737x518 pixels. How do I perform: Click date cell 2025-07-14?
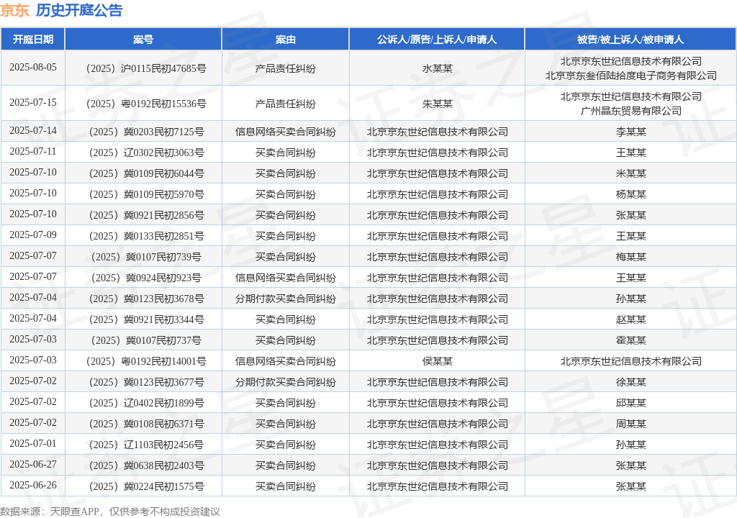pos(33,131)
